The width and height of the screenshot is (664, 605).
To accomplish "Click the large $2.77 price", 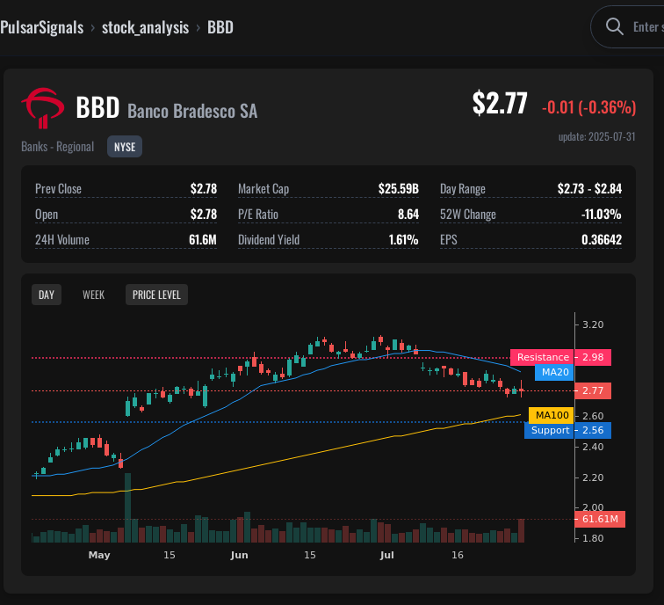I will click(x=500, y=104).
